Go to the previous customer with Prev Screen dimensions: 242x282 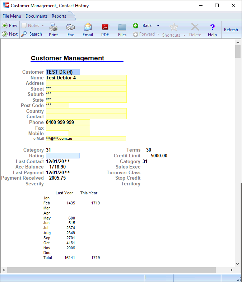pos(10,26)
